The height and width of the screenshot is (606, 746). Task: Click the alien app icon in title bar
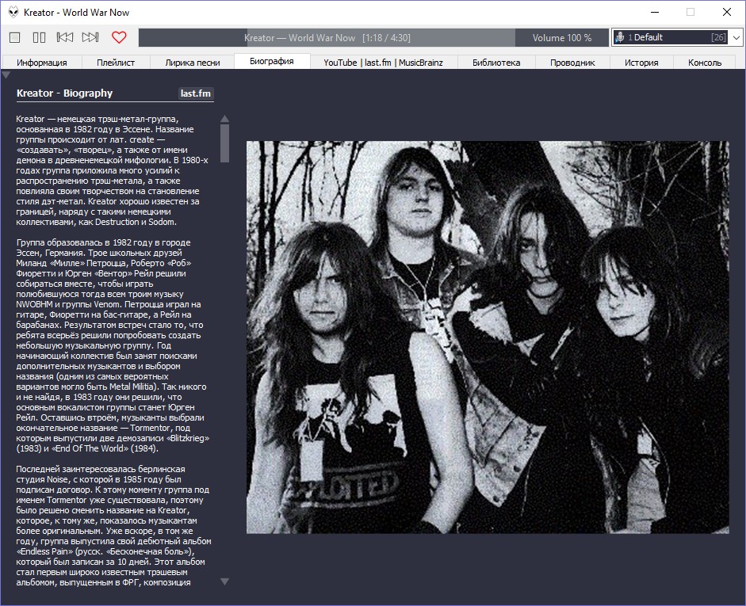[x=13, y=13]
